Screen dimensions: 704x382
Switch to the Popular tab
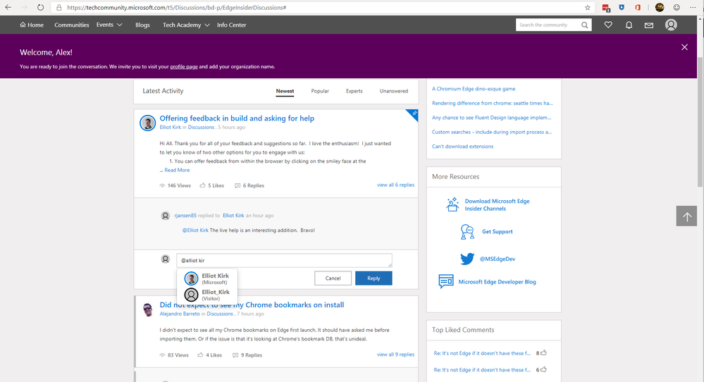320,91
